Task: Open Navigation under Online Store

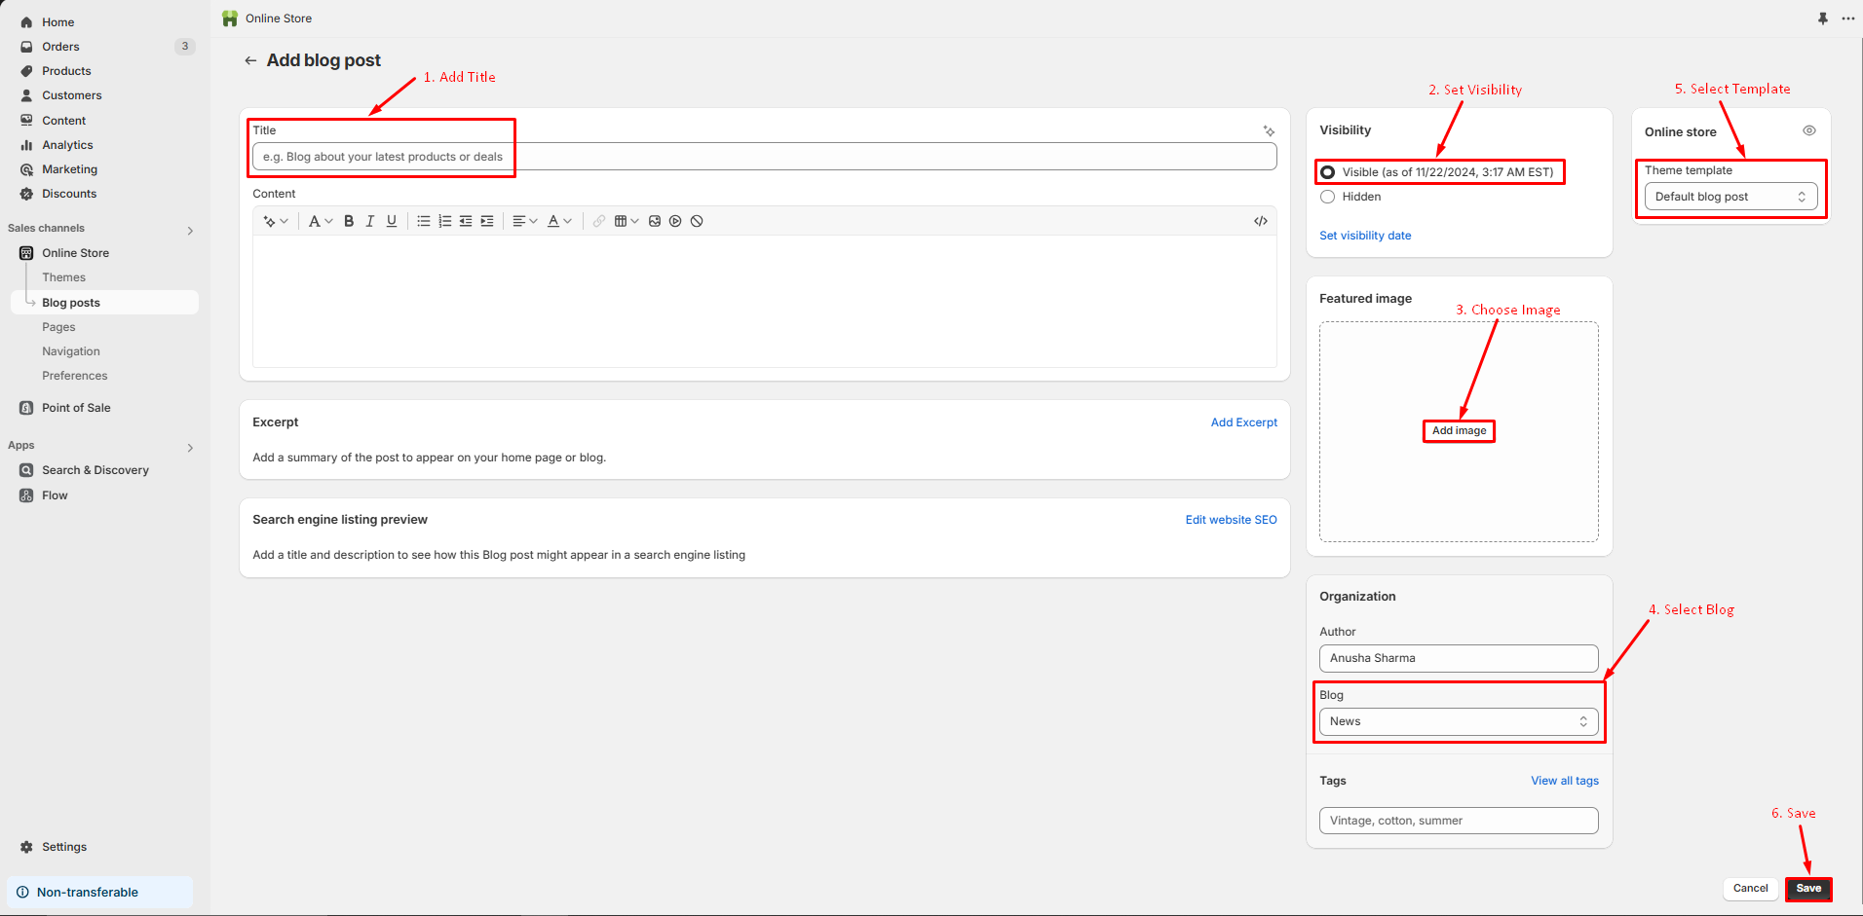Action: (x=71, y=351)
